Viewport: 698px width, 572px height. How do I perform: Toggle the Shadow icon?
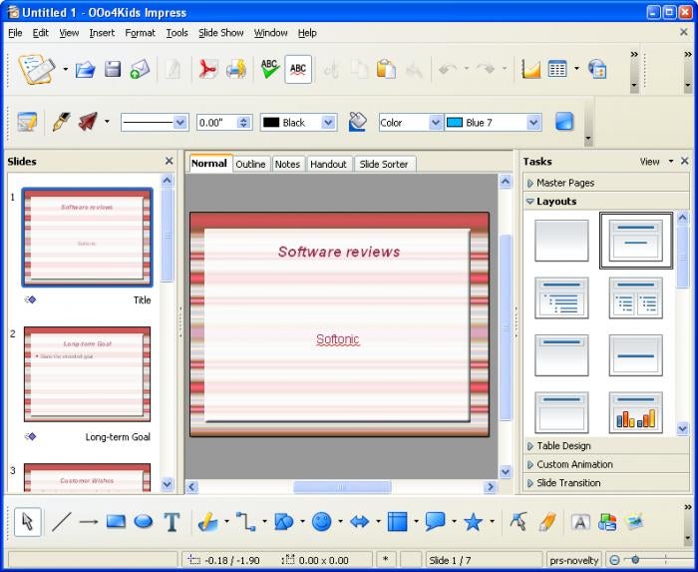(564, 122)
